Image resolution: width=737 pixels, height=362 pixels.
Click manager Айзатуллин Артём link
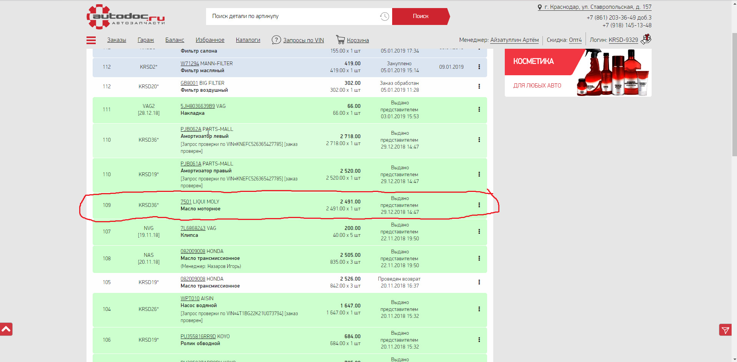[x=514, y=40]
